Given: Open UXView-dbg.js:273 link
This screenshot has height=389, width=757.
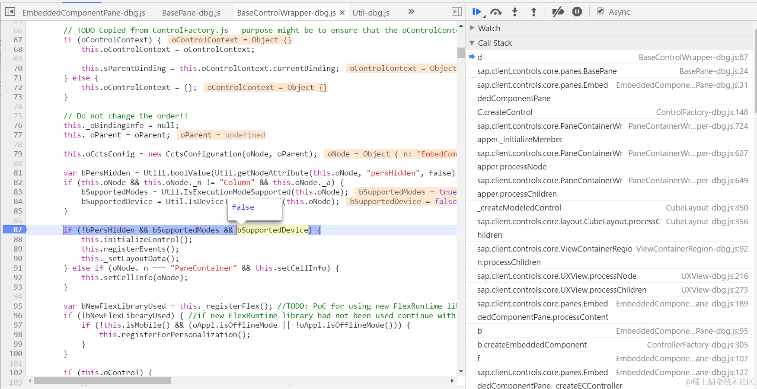Looking at the screenshot, I should click(714, 290).
